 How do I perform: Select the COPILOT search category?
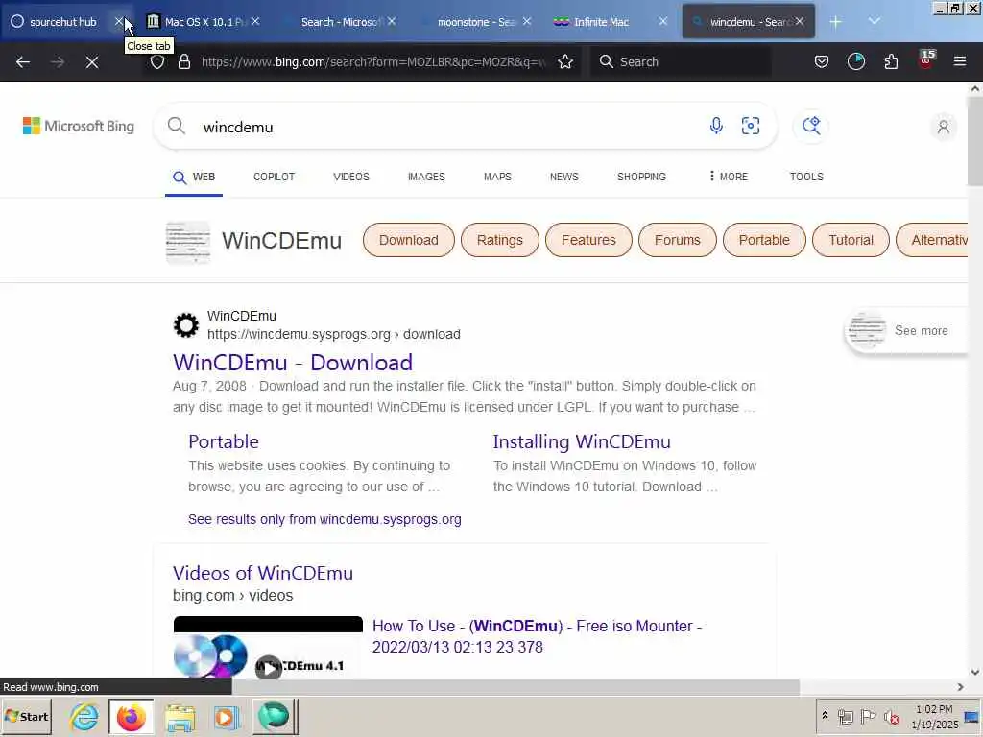[x=274, y=177]
